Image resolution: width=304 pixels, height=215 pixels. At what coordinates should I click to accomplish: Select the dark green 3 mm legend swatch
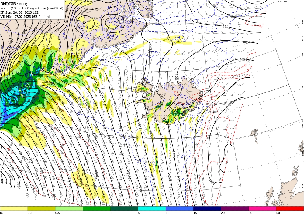point(124,208)
